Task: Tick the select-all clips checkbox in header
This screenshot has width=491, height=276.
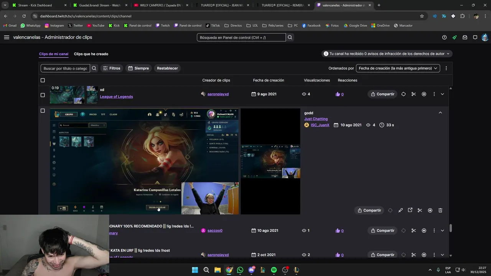Action: (43, 80)
